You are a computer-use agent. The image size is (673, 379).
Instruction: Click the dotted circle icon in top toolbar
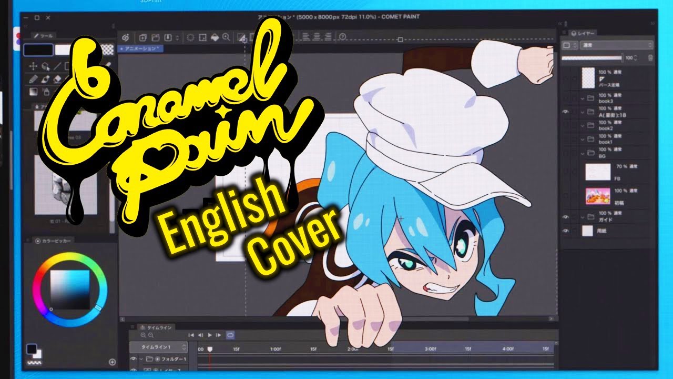(x=190, y=37)
